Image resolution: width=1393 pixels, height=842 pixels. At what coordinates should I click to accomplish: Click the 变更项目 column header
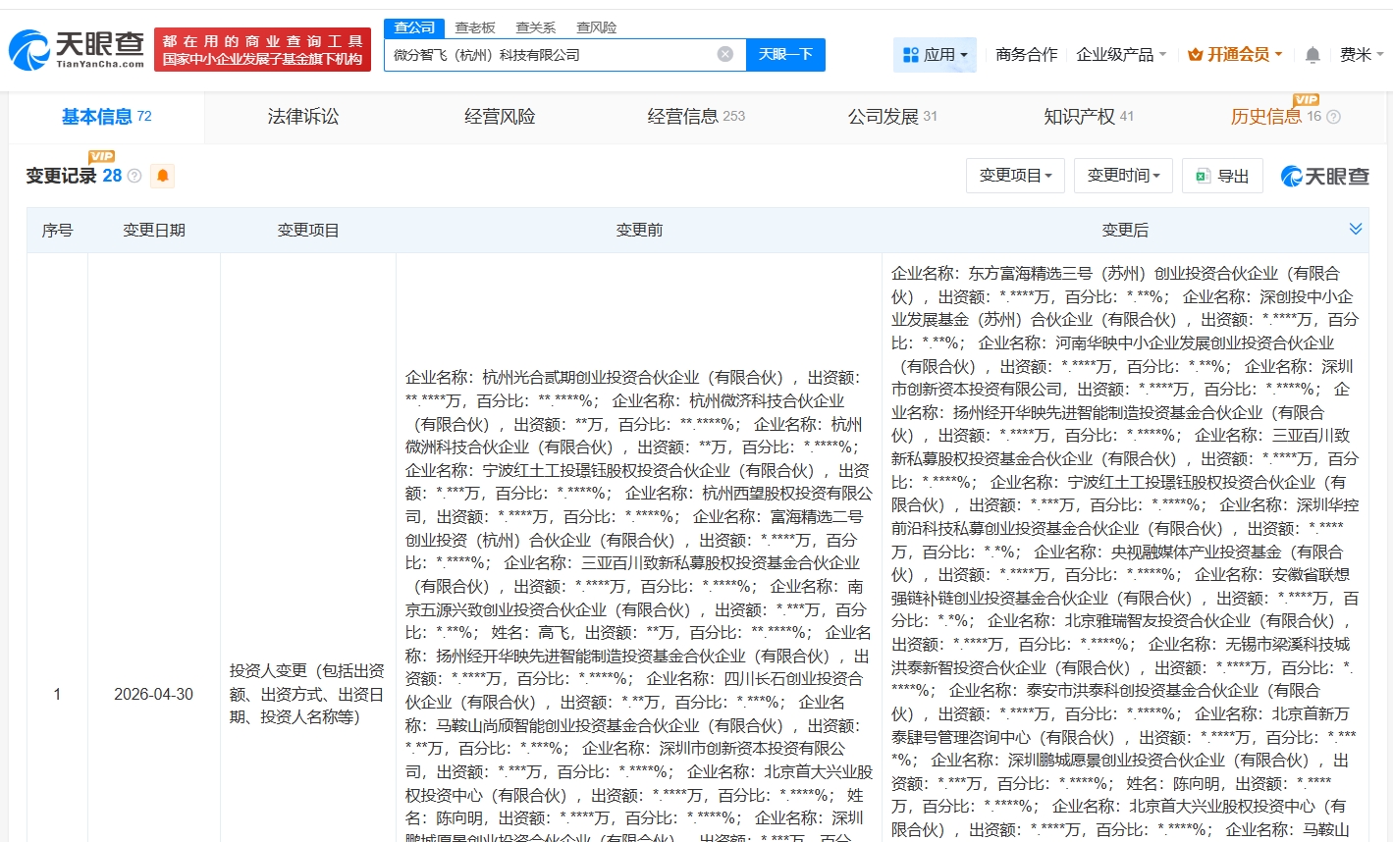pyautogui.click(x=308, y=230)
